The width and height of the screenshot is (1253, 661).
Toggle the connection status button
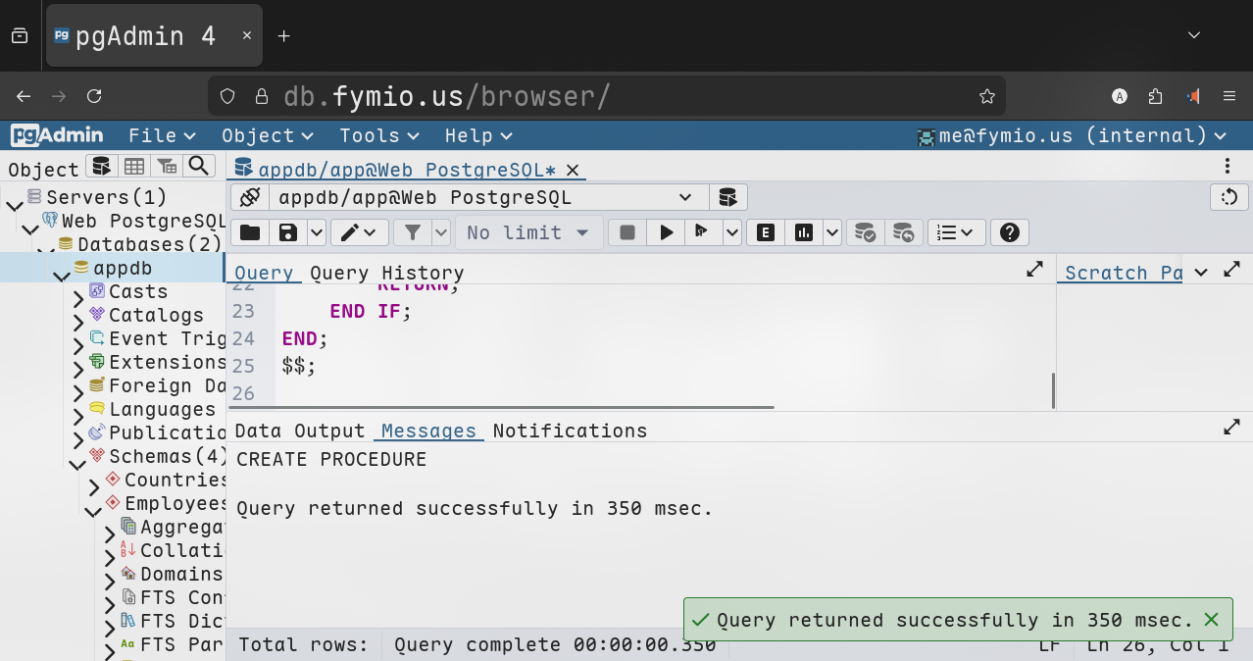250,198
